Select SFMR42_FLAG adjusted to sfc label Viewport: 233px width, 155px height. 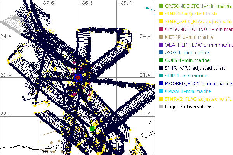coord(198,99)
